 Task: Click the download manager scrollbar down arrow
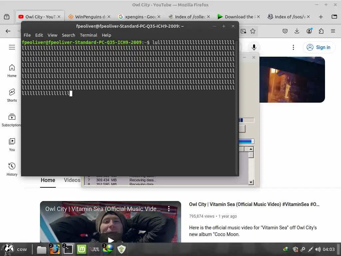point(251,182)
